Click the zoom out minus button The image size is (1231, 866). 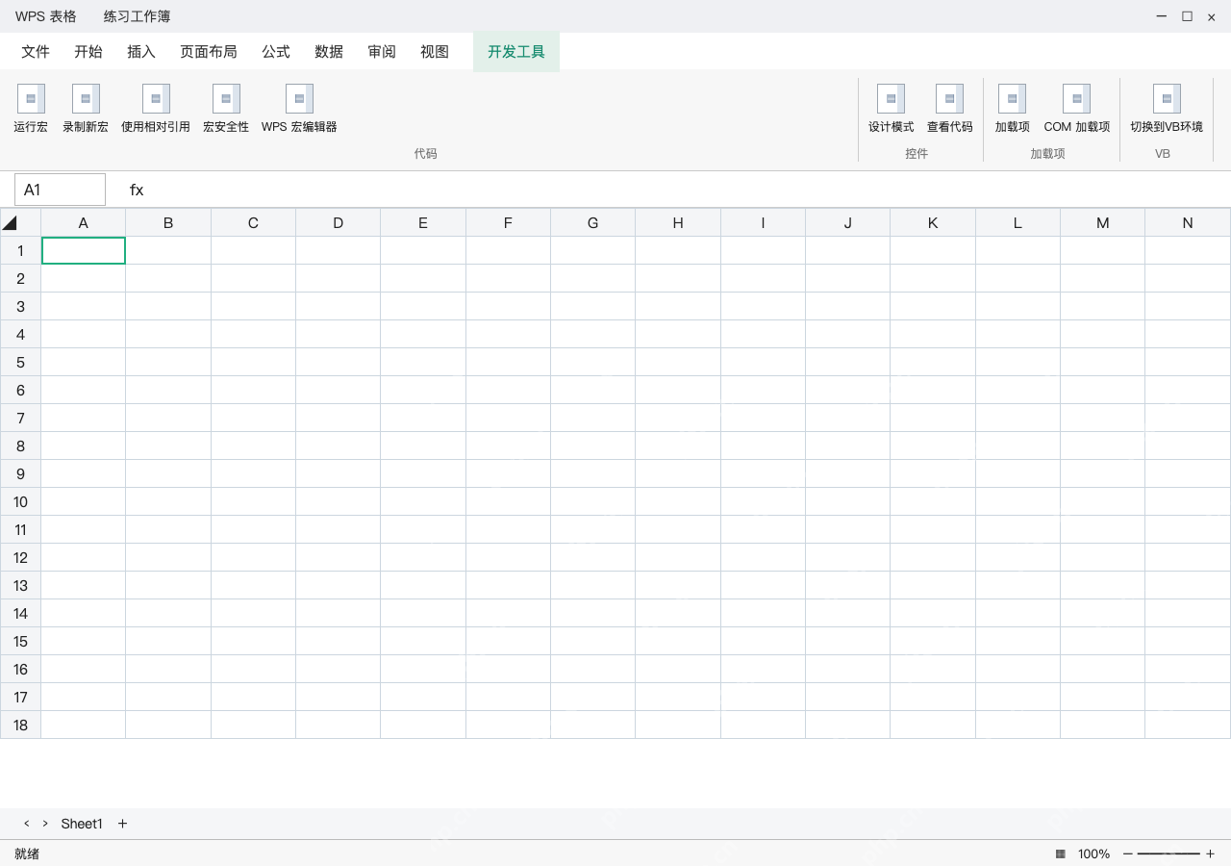point(1128,853)
